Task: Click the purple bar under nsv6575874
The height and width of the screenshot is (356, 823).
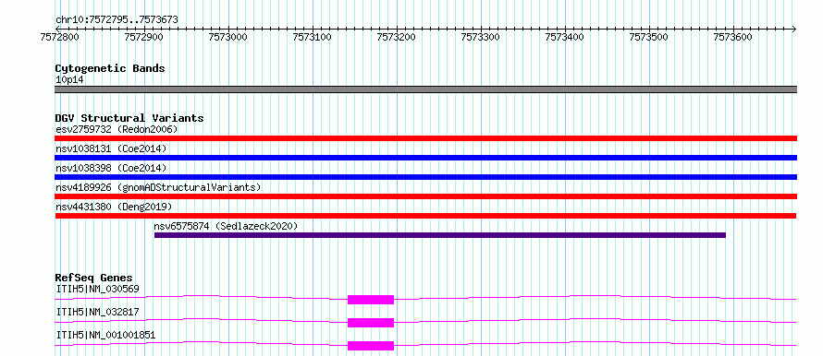Action: (x=440, y=235)
